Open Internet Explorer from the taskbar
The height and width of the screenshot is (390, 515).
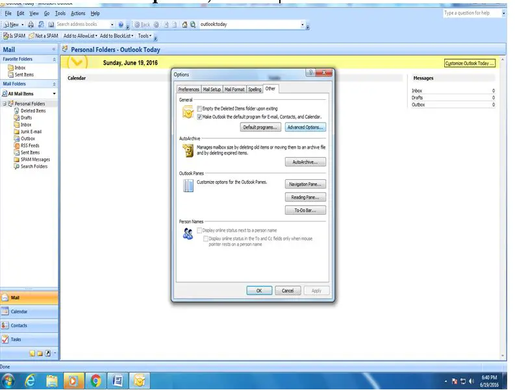click(x=31, y=381)
